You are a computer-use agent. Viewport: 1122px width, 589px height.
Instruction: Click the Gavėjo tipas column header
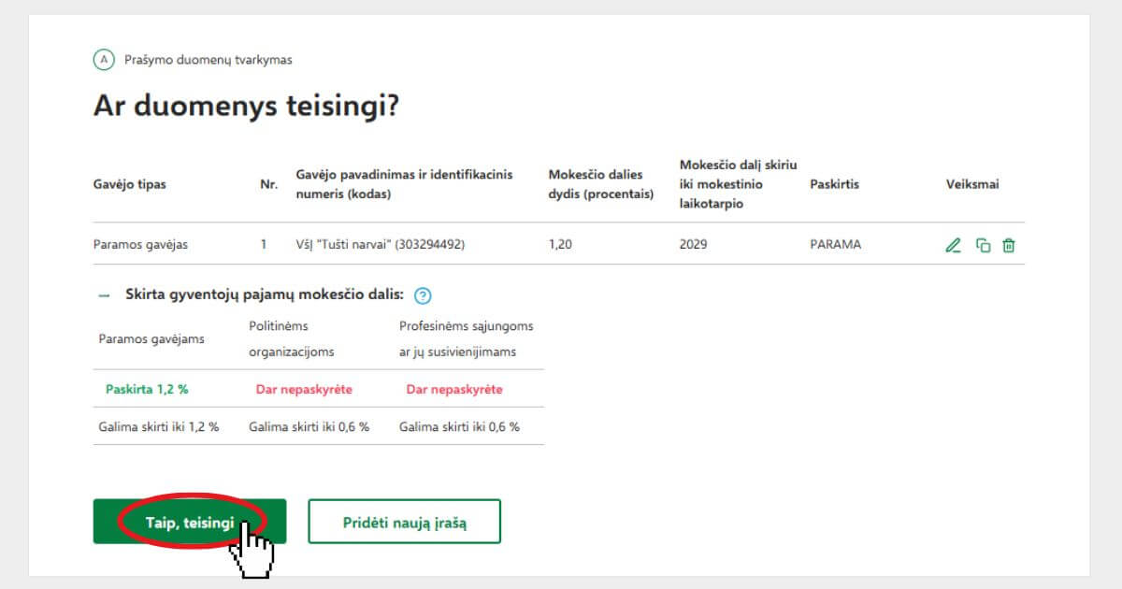click(130, 184)
